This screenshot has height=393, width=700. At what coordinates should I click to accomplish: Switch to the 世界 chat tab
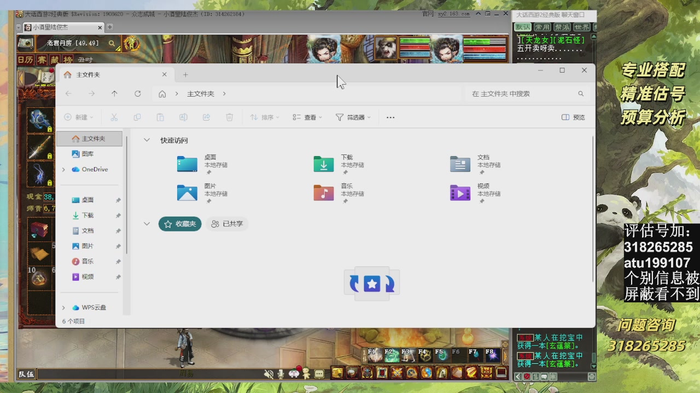coord(583,26)
